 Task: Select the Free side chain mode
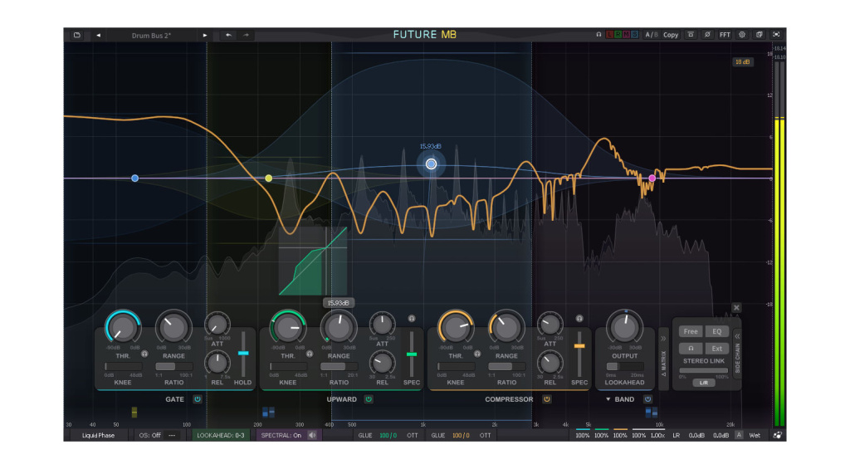tap(691, 331)
